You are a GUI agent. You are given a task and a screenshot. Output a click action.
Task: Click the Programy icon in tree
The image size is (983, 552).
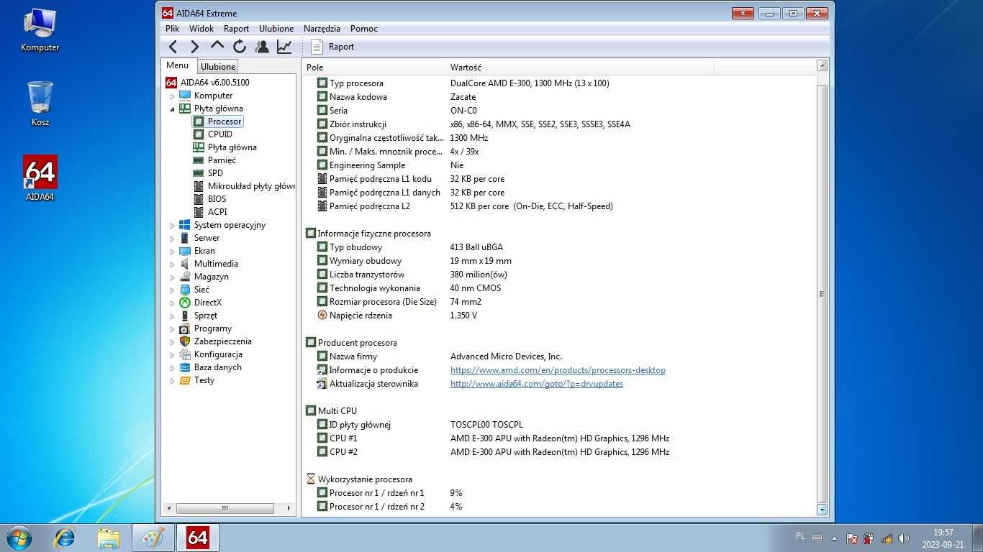tap(185, 328)
